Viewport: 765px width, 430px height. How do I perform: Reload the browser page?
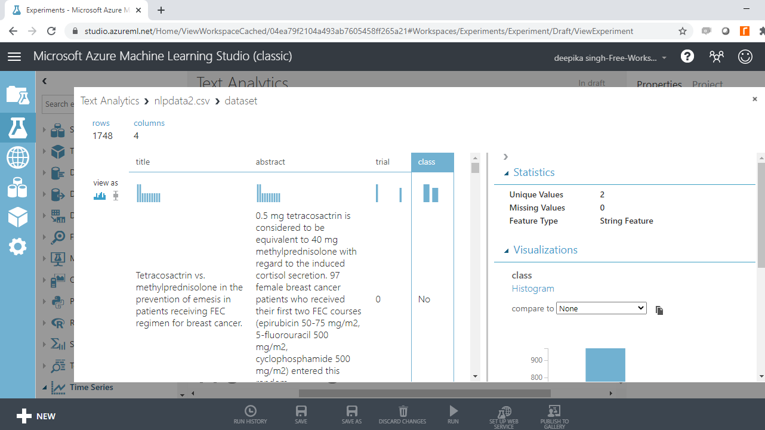51,31
